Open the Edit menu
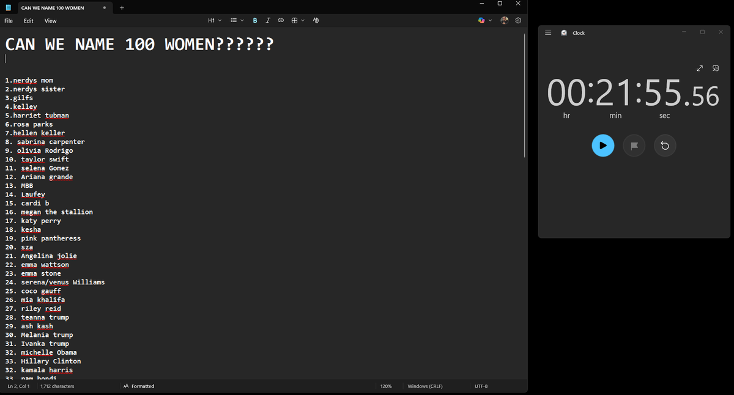 pos(29,21)
